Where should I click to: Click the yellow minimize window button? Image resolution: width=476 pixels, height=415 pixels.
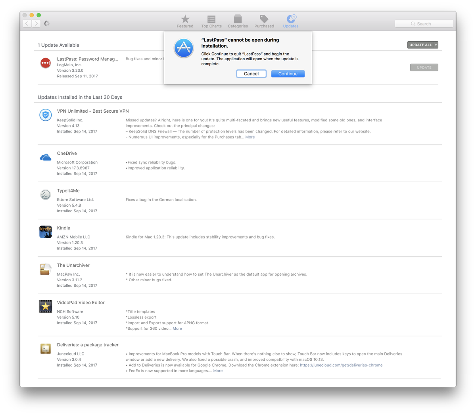tap(32, 15)
